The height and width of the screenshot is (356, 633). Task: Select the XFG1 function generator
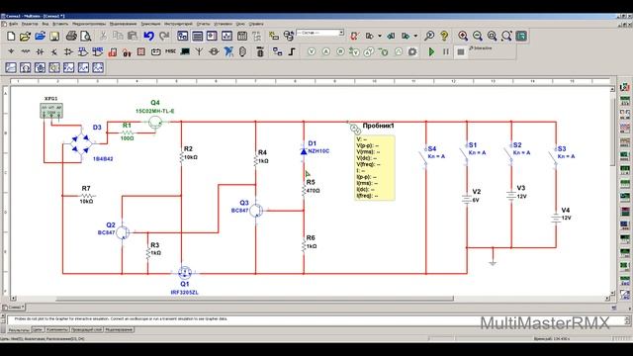tap(51, 111)
